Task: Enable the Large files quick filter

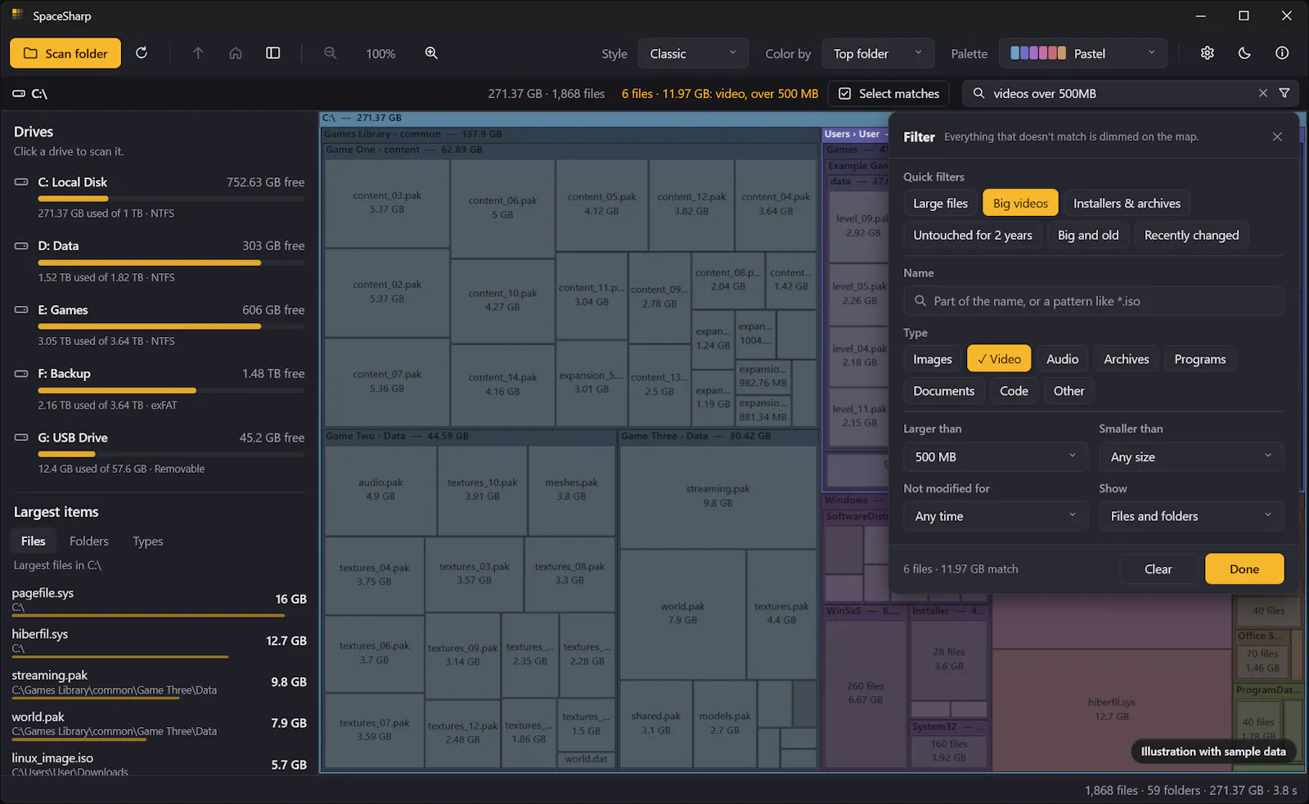Action: [x=940, y=203]
